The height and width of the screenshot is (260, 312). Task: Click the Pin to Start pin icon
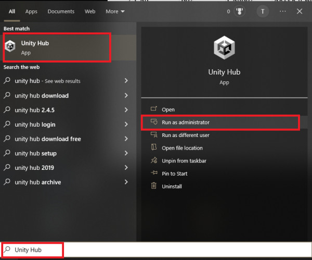(154, 172)
